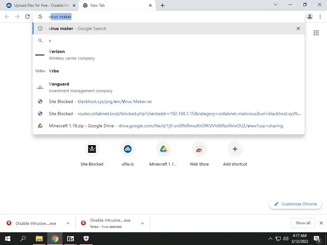
Task: Reload the page with the refresh icon
Action: click(x=27, y=17)
